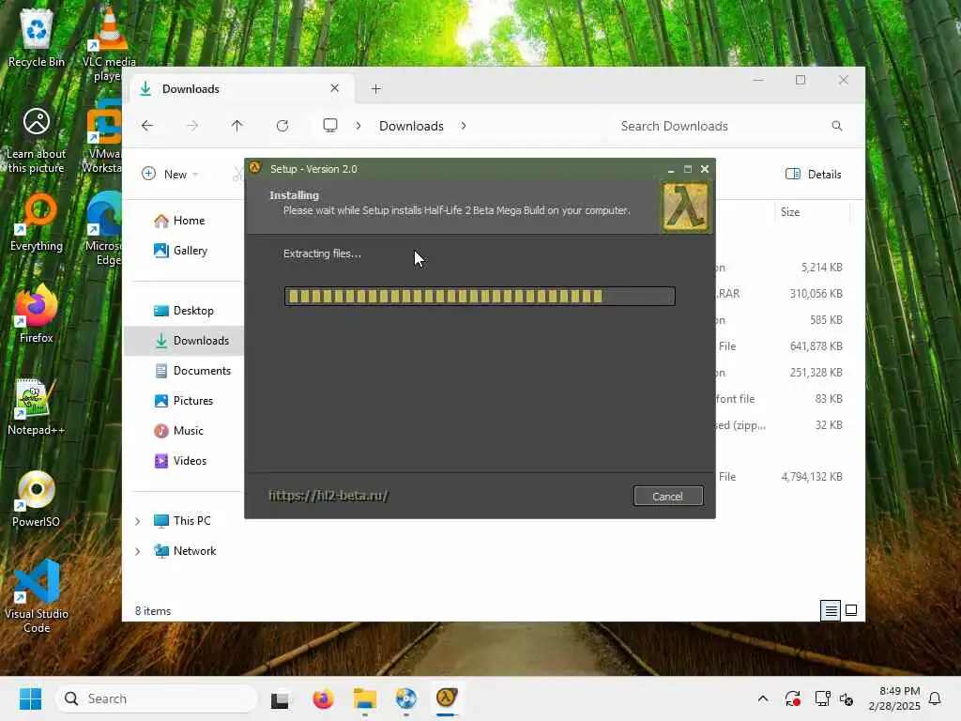
Task: Close the Downloads tab
Action: pyautogui.click(x=335, y=88)
